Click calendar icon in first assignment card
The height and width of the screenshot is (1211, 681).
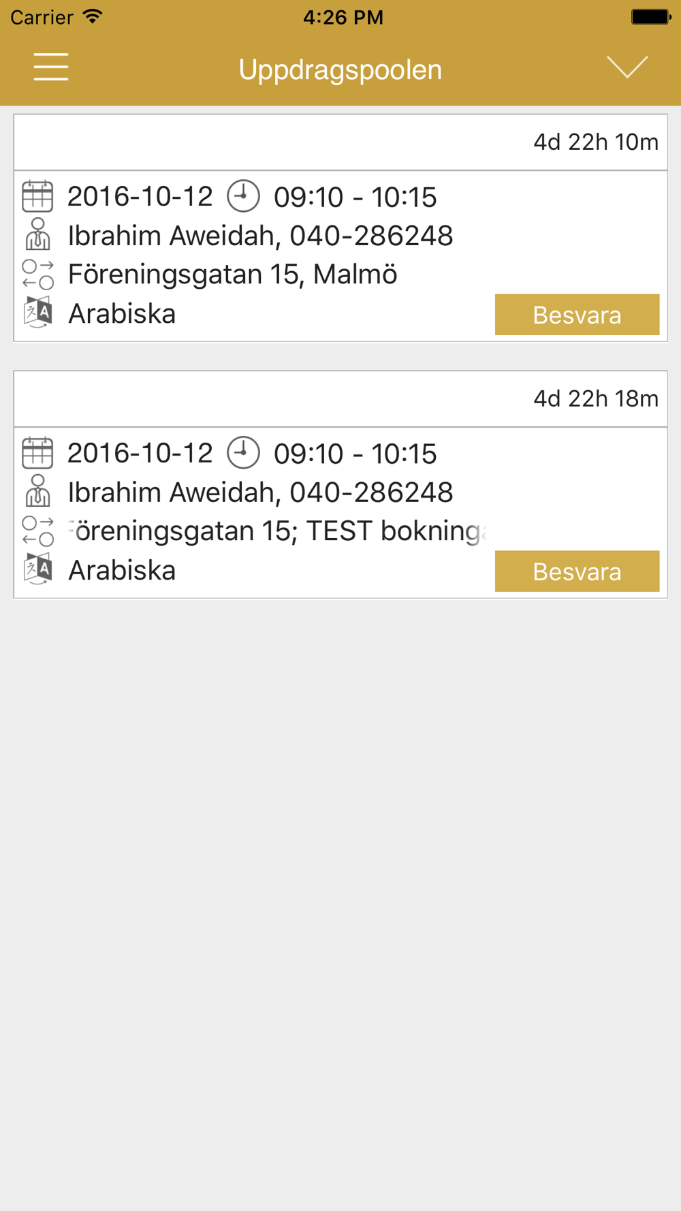37,196
